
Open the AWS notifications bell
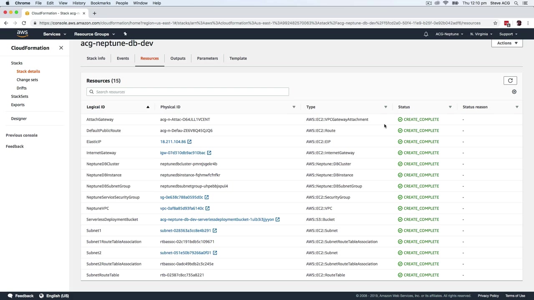pyautogui.click(x=426, y=34)
